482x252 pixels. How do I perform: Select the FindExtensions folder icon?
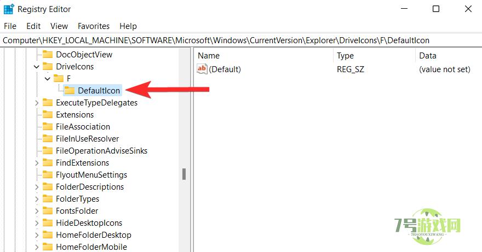point(48,162)
